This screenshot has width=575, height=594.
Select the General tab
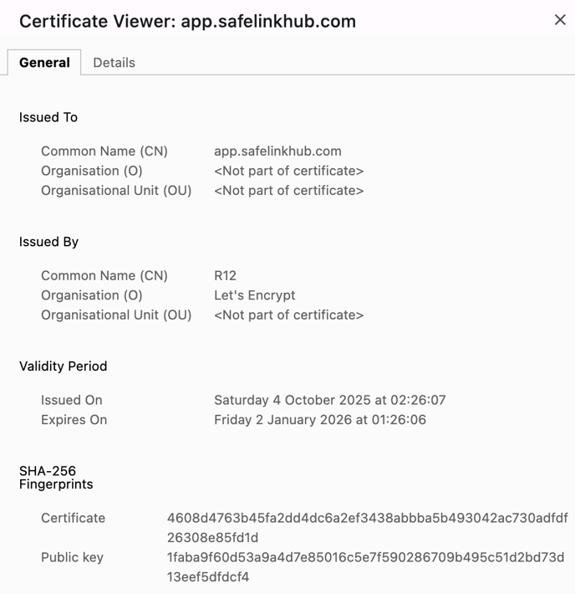[44, 63]
